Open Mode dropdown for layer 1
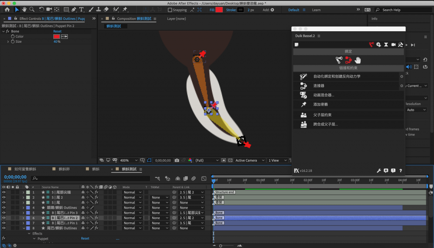Screen dimensions: 434x248 [x=132, y=192]
